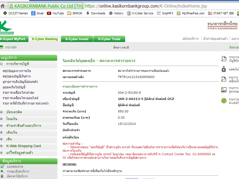Image resolution: width=239 pixels, height=179 pixels.
Task: Open ดูยอดเงินในบัญชี in the sidebar
Action: pos(14,87)
